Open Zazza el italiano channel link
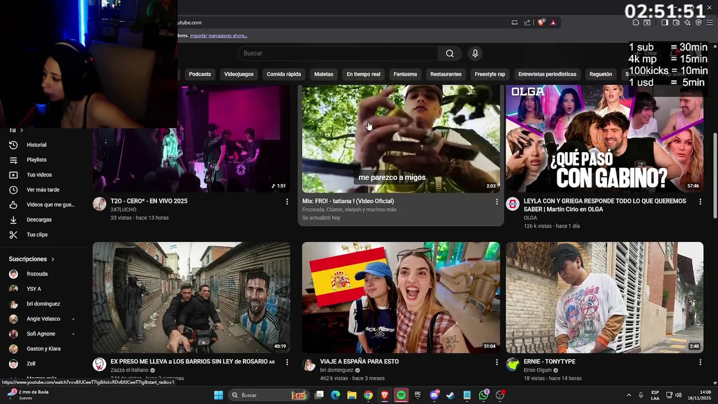This screenshot has height=404, width=718. coord(130,370)
